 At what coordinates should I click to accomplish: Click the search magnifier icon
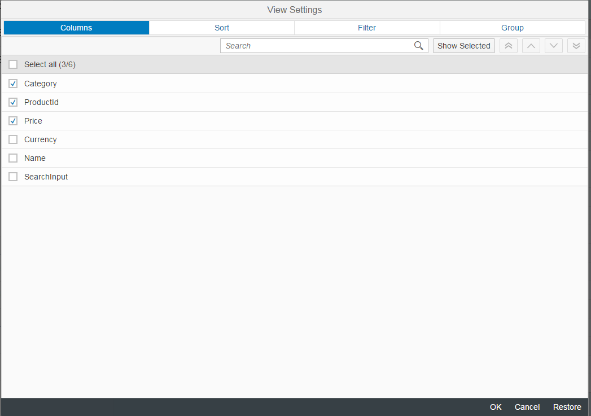pyautogui.click(x=418, y=46)
